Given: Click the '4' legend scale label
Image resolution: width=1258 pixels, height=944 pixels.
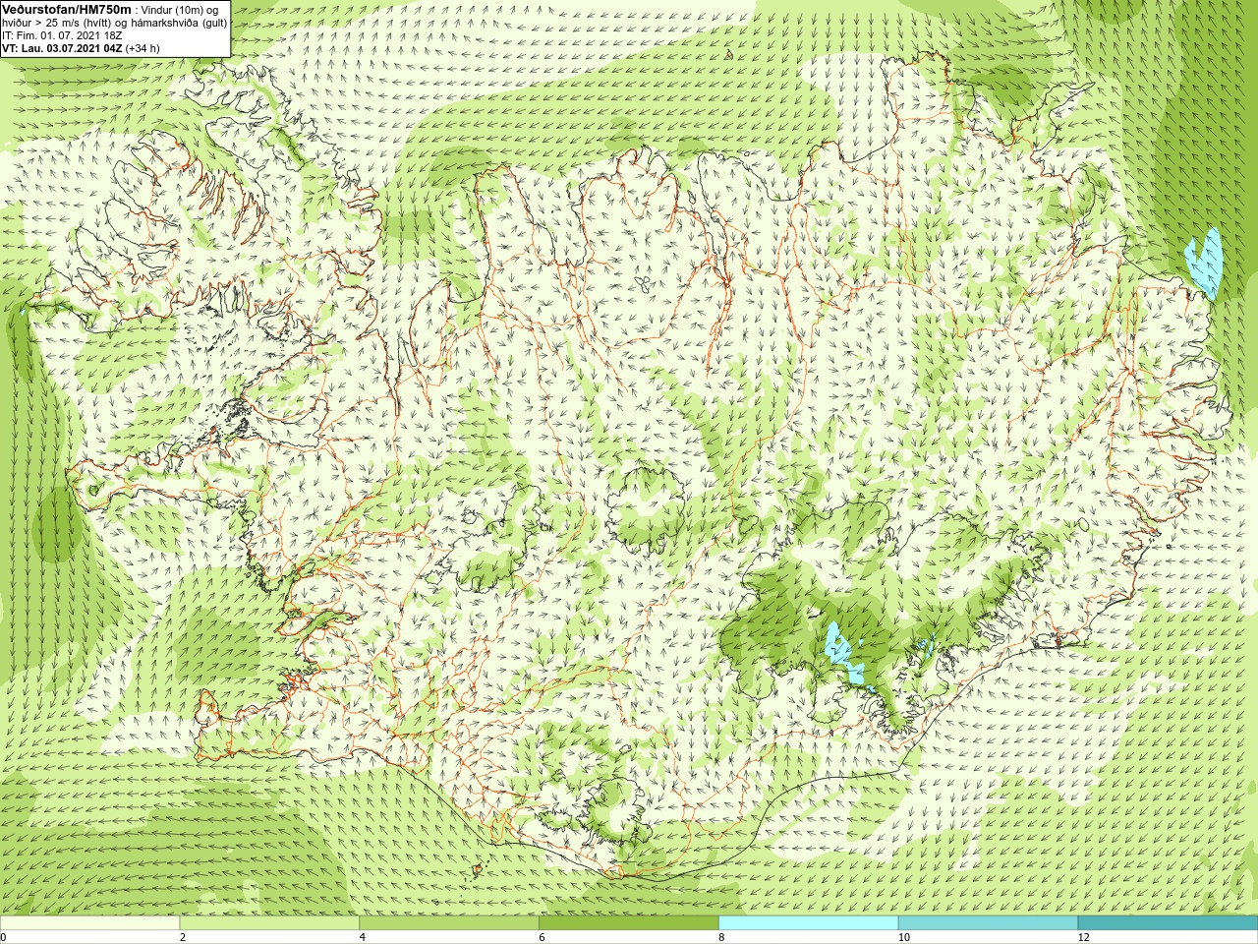Looking at the screenshot, I should [363, 937].
